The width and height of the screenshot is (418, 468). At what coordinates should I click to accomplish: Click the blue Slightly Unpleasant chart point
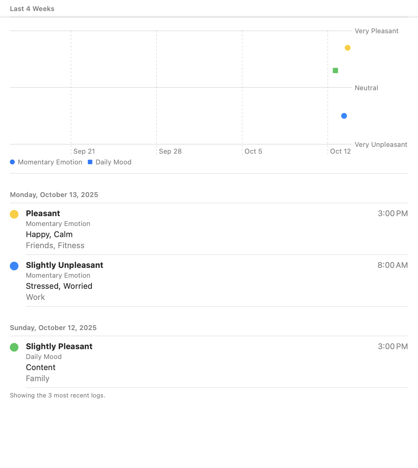click(x=344, y=116)
